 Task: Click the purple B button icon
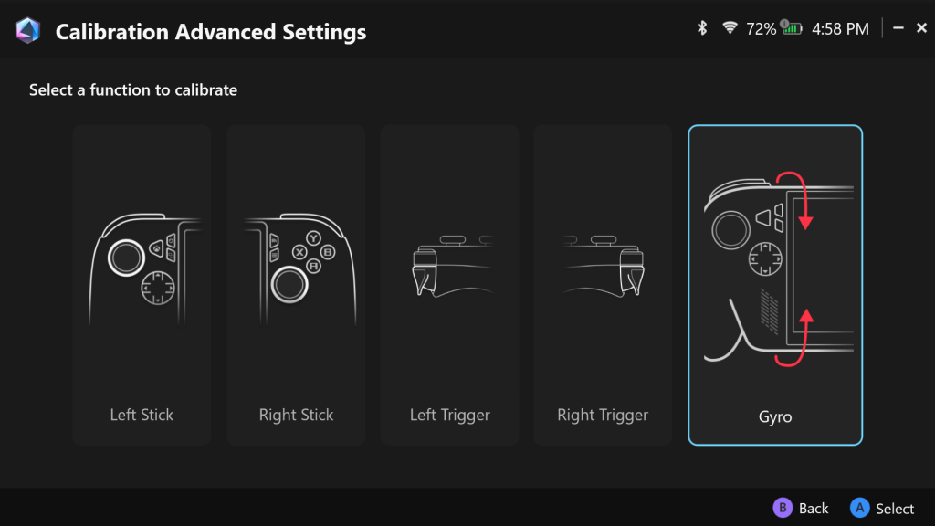coord(783,508)
